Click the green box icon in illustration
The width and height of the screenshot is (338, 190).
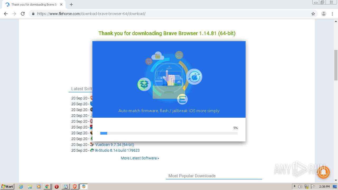coord(144,84)
